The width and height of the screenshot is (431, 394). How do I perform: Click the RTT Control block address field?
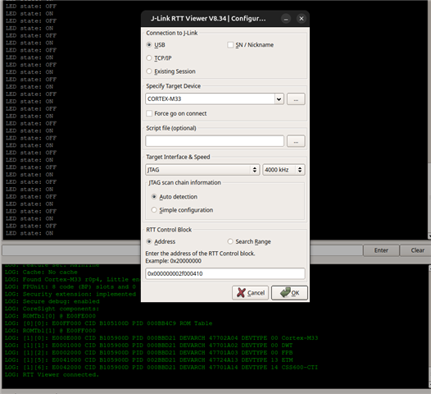pyautogui.click(x=225, y=273)
